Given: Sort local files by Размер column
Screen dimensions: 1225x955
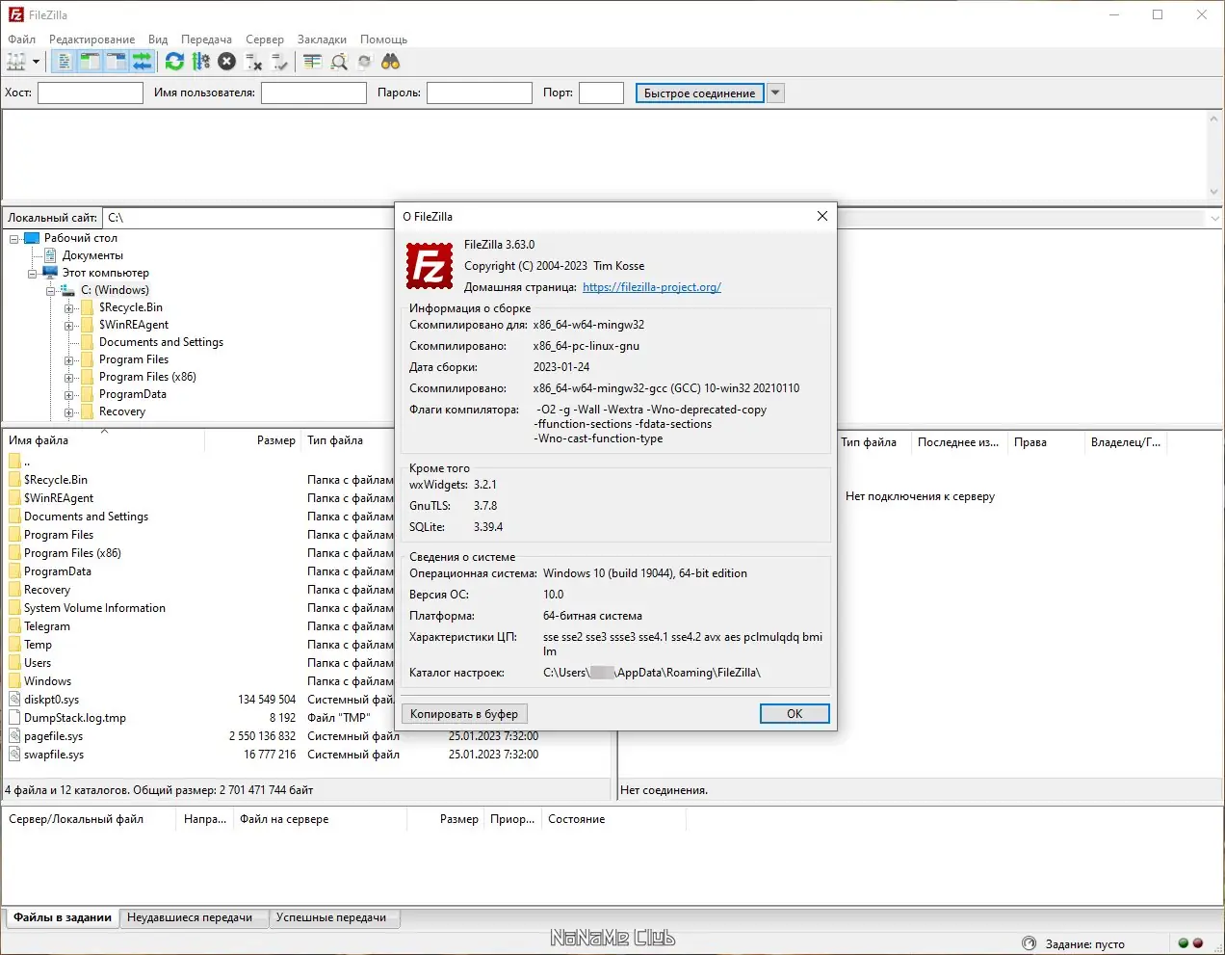Looking at the screenshot, I should coord(253,440).
